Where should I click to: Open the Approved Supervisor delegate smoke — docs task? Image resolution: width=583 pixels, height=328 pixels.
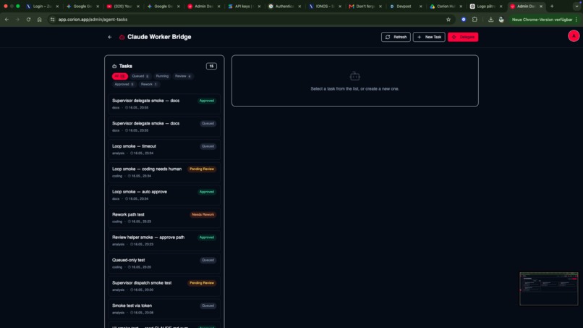coord(164,104)
